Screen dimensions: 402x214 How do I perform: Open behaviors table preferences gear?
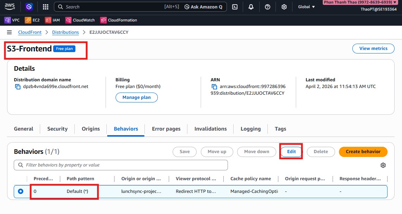point(383,165)
